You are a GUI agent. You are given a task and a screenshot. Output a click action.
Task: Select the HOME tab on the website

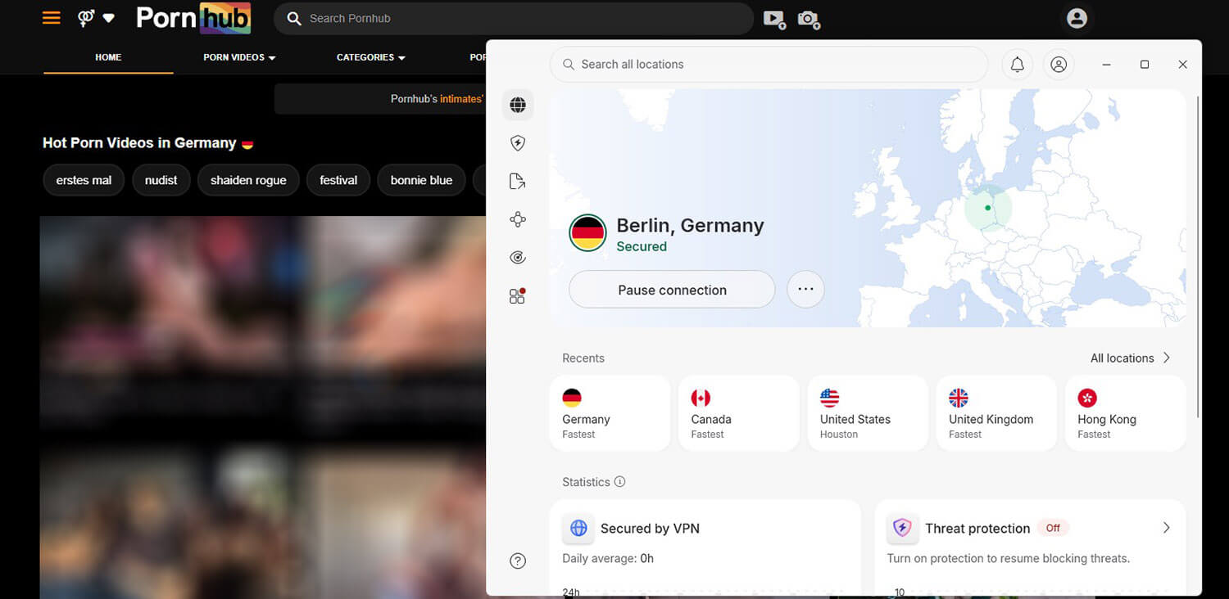click(x=108, y=57)
